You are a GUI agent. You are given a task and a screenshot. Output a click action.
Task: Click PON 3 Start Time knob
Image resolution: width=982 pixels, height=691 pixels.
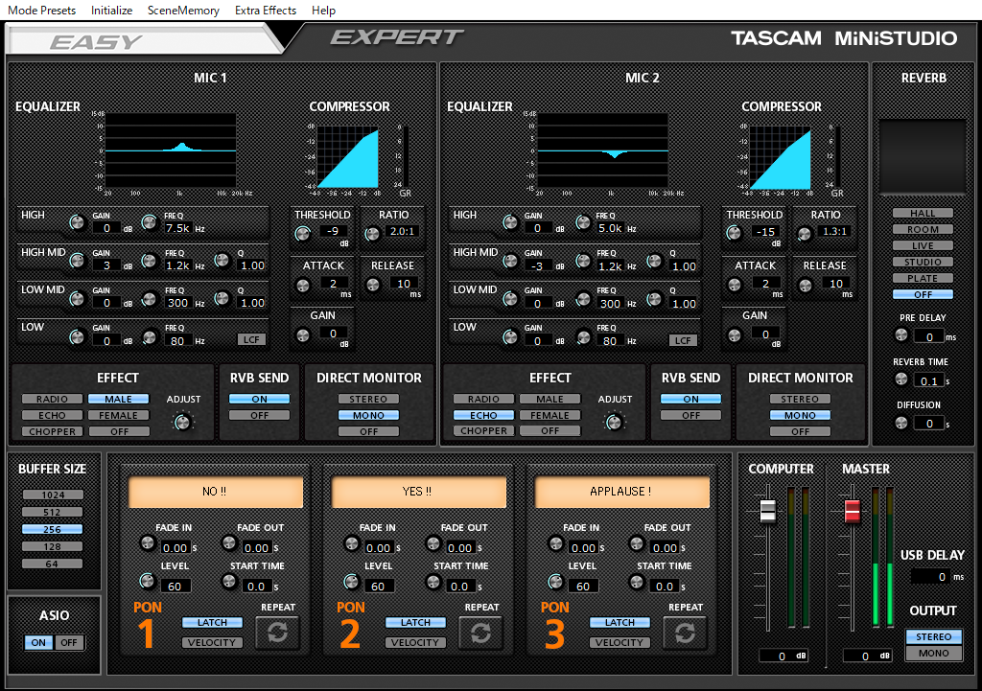click(x=637, y=582)
